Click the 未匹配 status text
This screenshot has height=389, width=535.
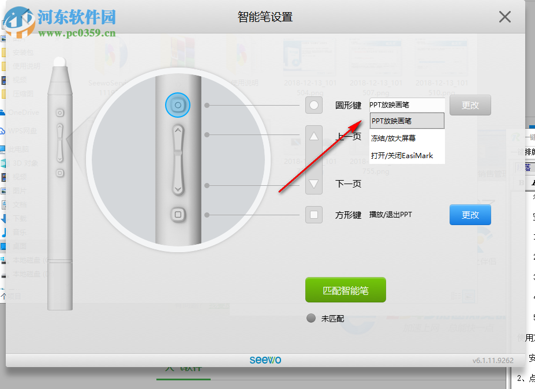tap(332, 319)
